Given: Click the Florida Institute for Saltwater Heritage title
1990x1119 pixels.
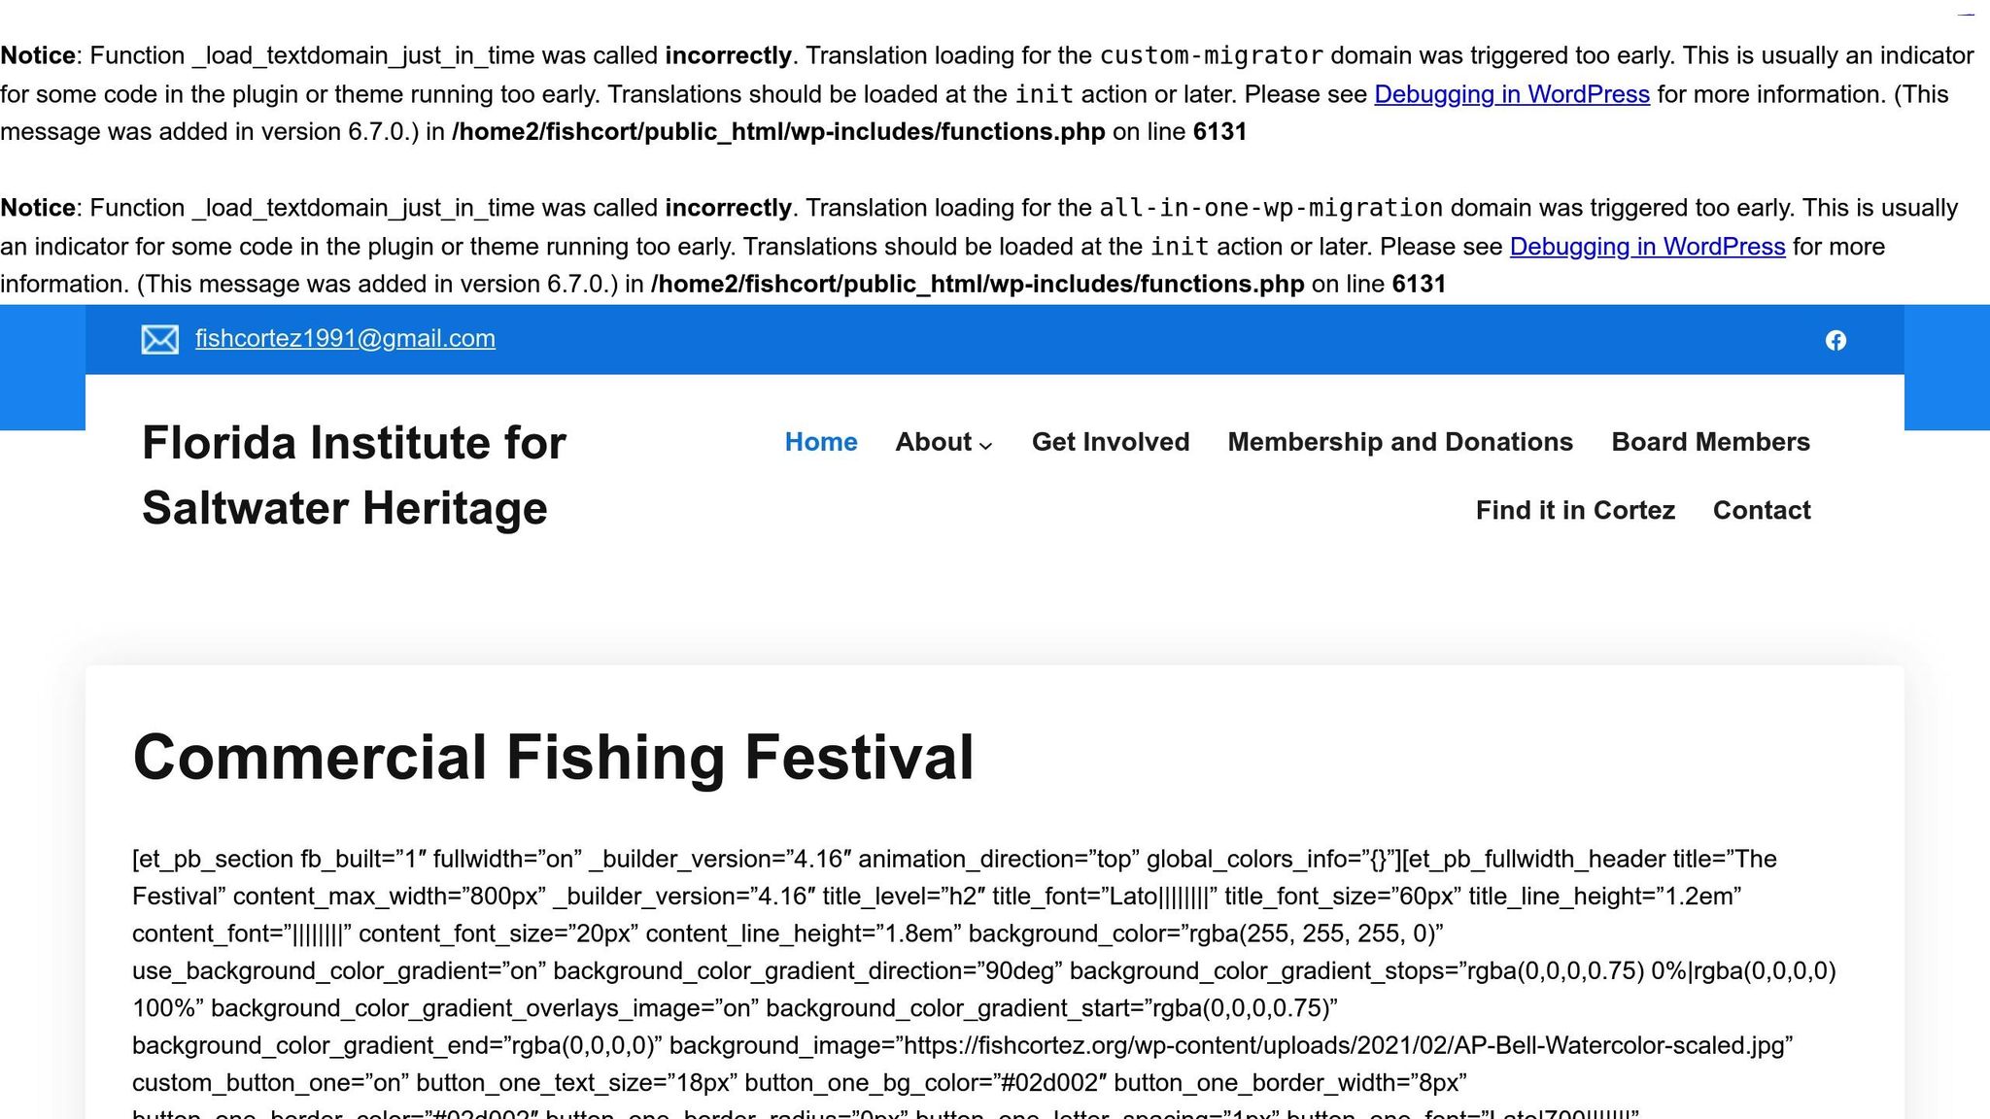Looking at the screenshot, I should point(354,475).
